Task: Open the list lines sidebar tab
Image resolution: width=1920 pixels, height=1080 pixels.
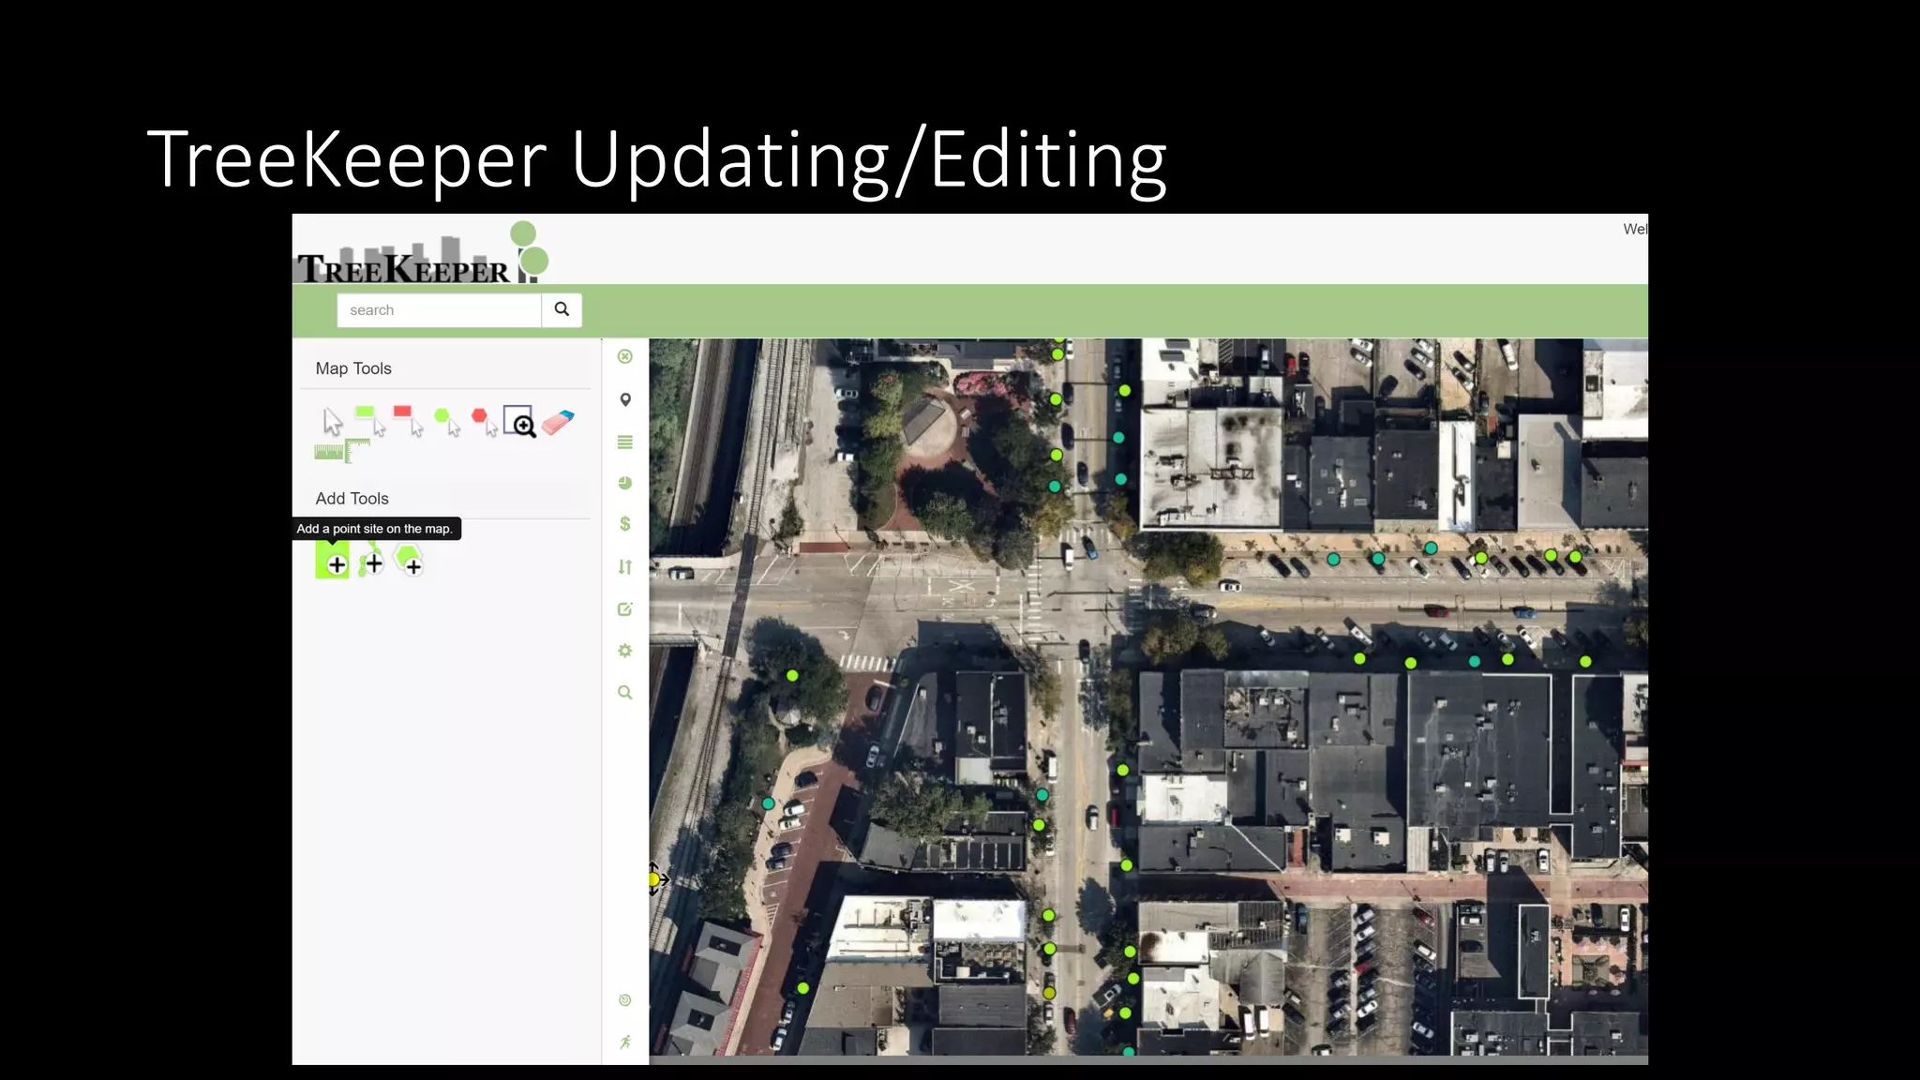Action: point(625,442)
